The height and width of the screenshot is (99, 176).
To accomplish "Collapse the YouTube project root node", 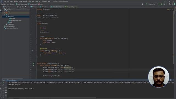I will 3,9.
